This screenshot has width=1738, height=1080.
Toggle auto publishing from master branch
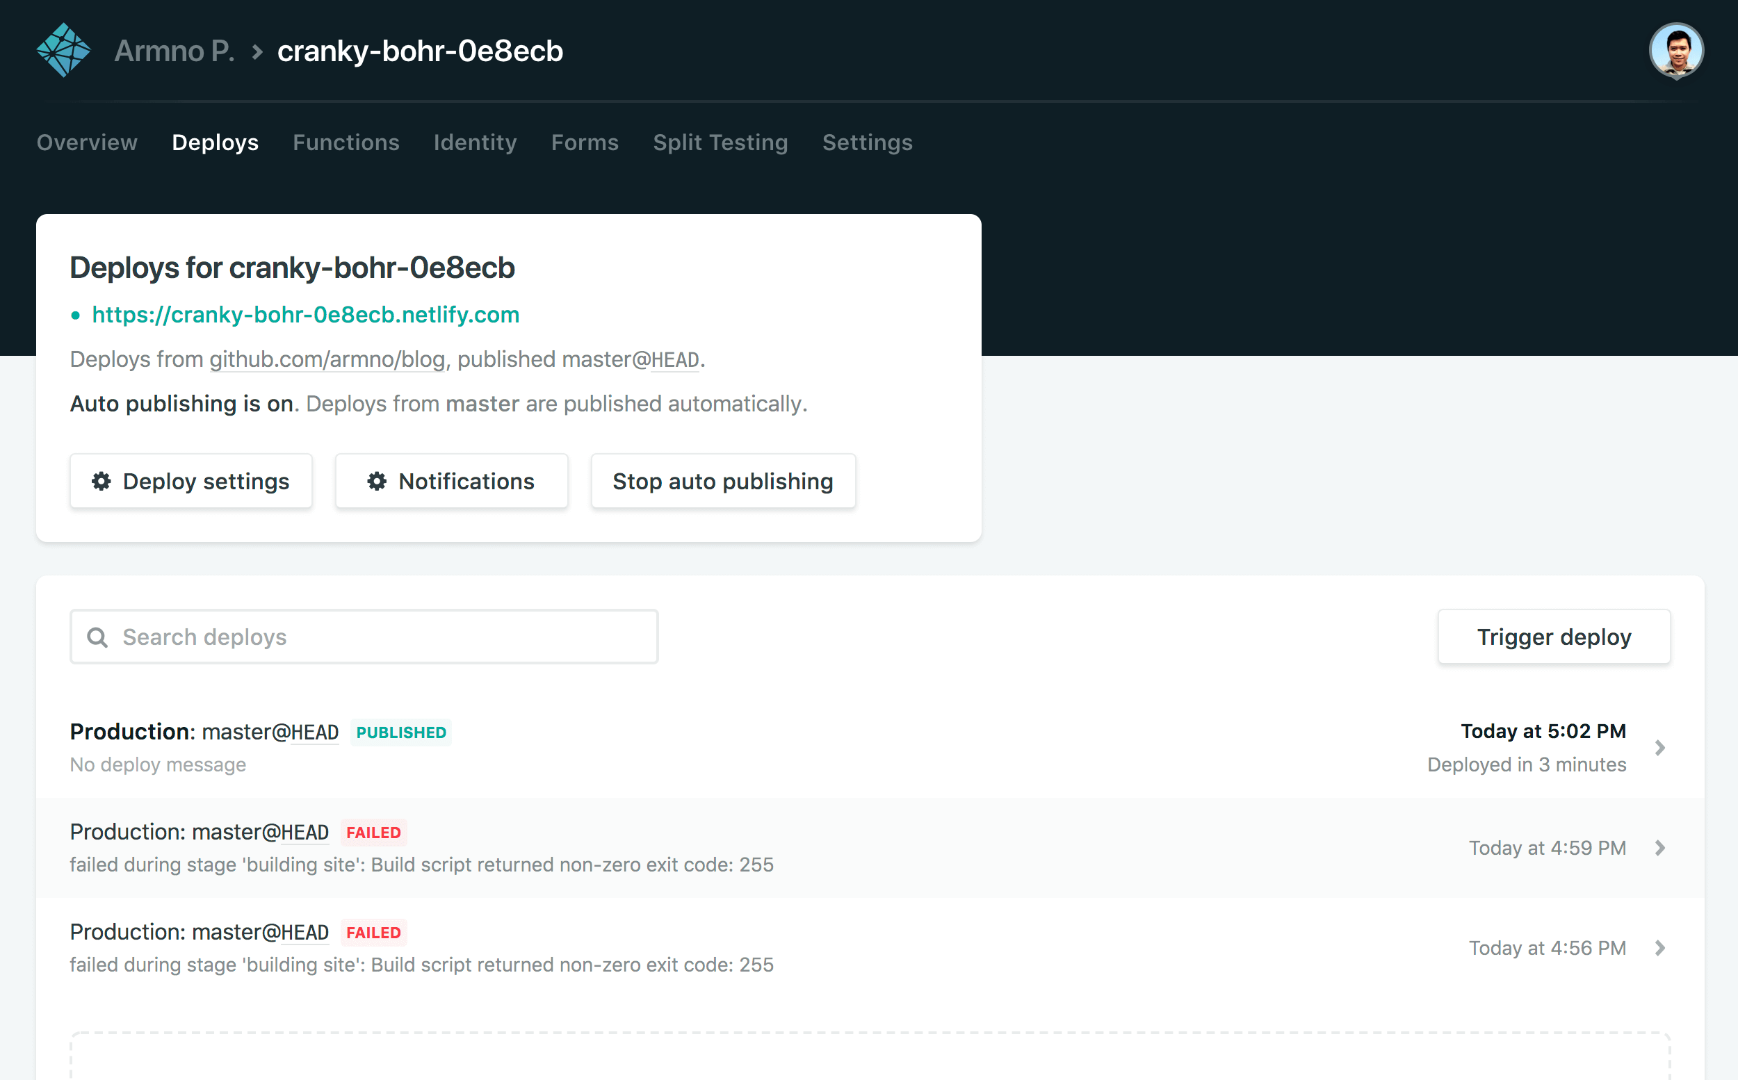click(x=724, y=480)
